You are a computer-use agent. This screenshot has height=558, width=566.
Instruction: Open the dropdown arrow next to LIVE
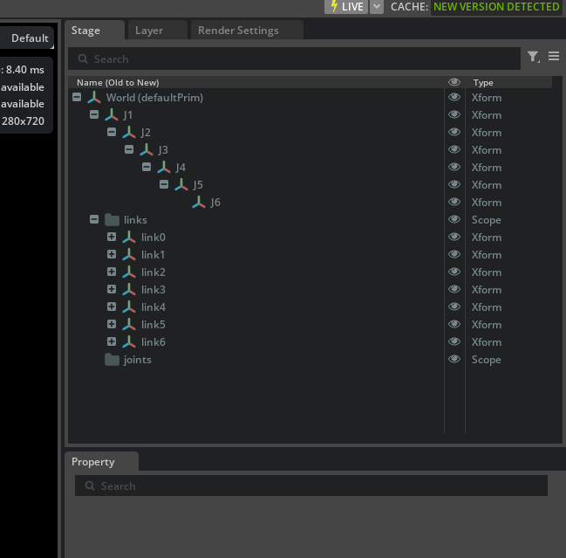pos(377,6)
